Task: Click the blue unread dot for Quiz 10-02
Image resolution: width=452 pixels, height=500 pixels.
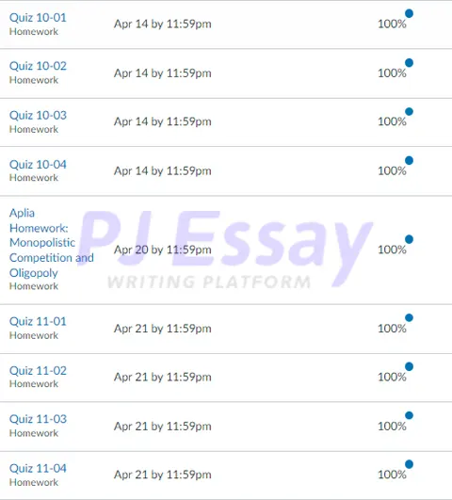Action: (x=410, y=63)
